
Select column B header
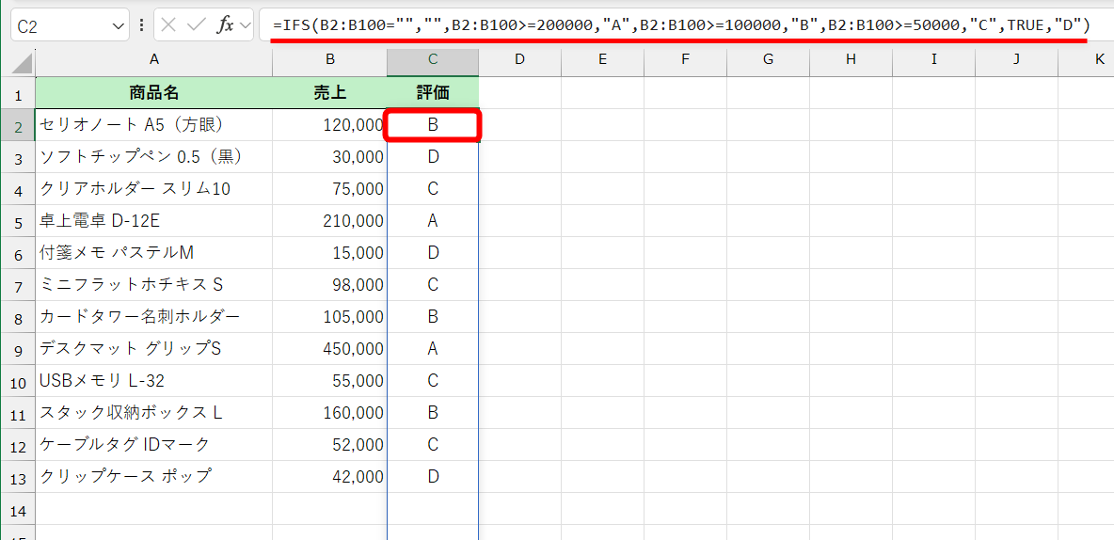(x=329, y=60)
